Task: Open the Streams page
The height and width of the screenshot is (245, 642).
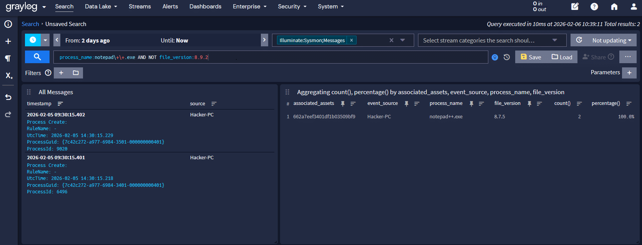Action: pos(139,7)
